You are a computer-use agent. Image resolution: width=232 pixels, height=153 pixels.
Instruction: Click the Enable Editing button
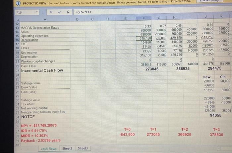(209, 1)
